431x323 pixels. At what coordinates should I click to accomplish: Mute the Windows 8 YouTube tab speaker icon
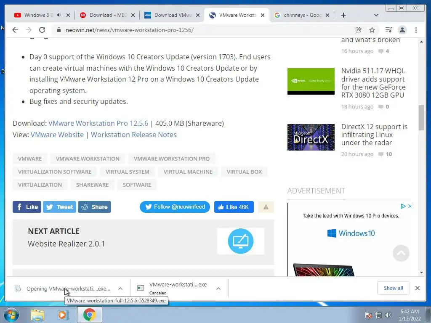[x=59, y=15]
